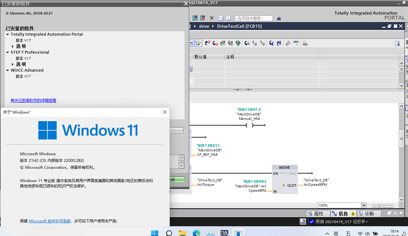
Task: Click the zoom slider handle
Action: [380, 205]
